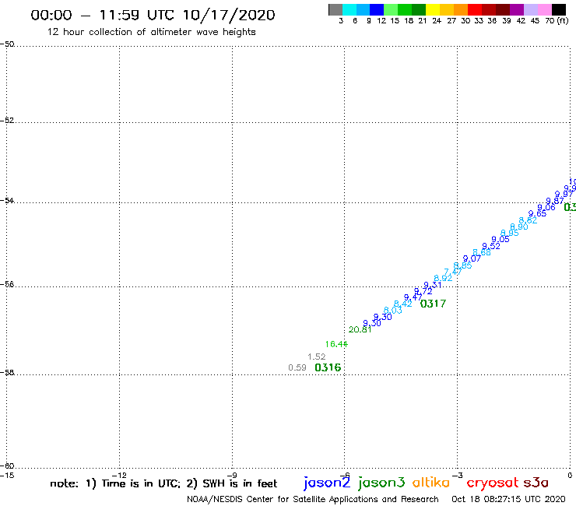The height and width of the screenshot is (506, 576).
Task: Click the NOAA/NESDIS Center credit line
Action: click(313, 500)
